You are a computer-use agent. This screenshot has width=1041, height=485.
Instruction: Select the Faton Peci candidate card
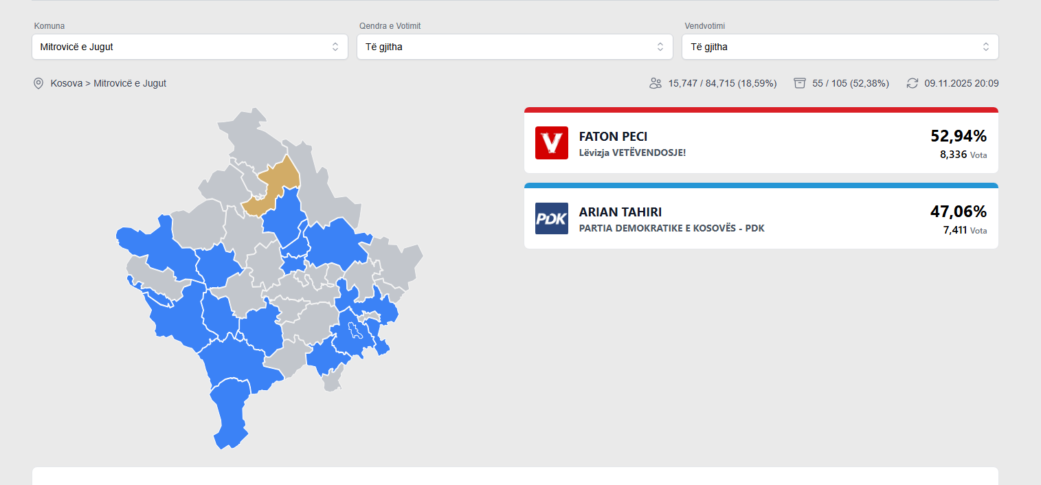(761, 143)
